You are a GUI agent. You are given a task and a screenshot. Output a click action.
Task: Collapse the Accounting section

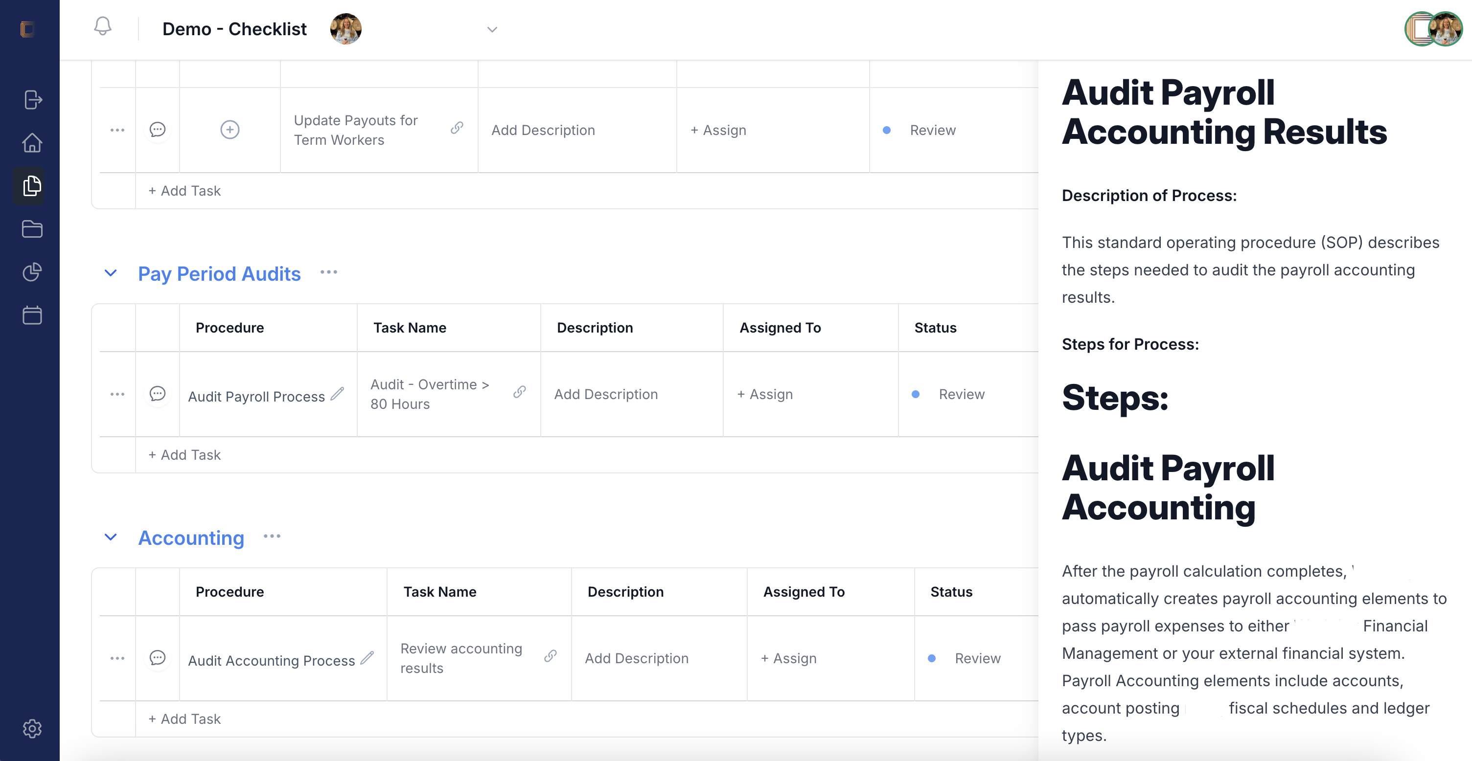click(x=110, y=537)
